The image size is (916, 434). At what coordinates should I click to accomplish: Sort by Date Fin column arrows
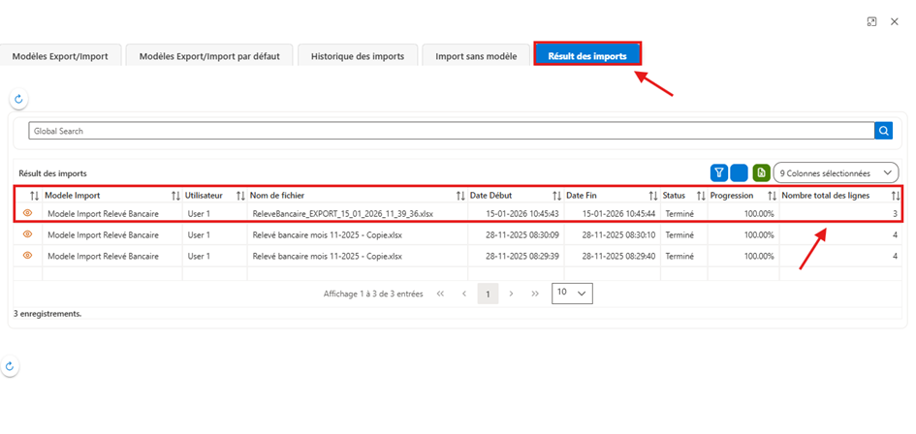[653, 195]
